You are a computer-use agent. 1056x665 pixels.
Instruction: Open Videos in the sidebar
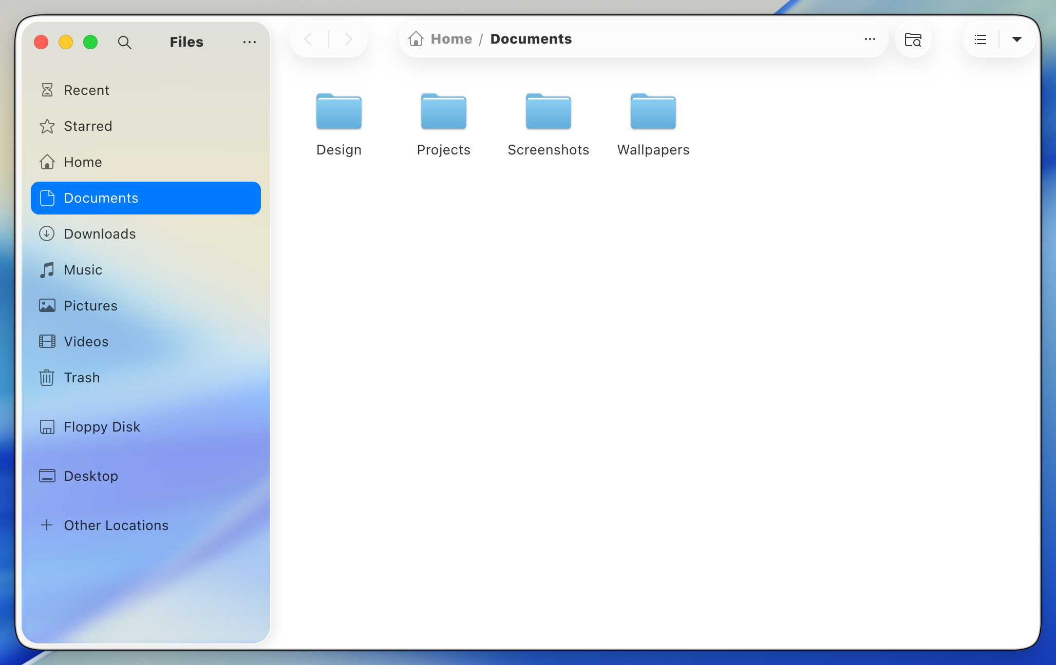click(x=146, y=342)
